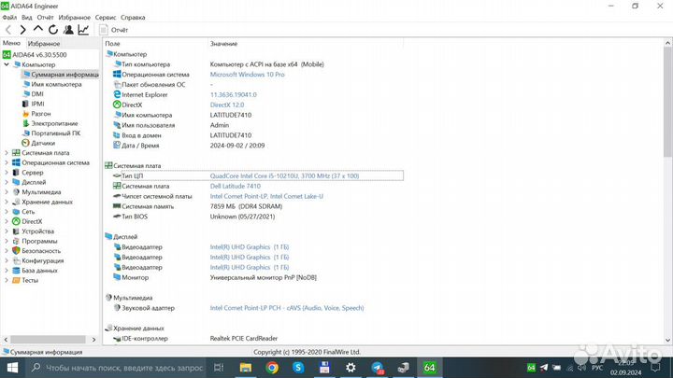Open Электропитание in the tree
The width and height of the screenshot is (673, 378).
(50, 123)
